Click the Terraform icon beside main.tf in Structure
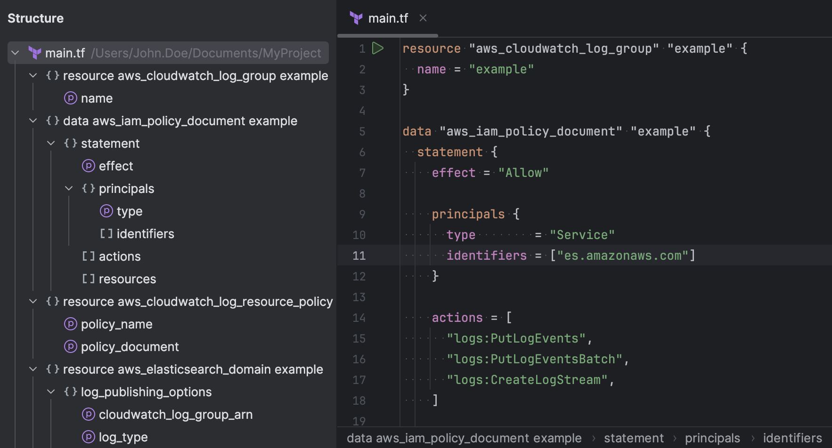The image size is (832, 448). 35,53
